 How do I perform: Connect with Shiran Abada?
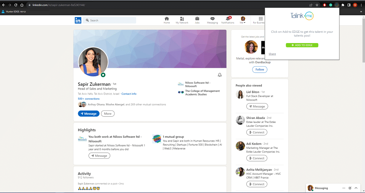tap(257, 132)
